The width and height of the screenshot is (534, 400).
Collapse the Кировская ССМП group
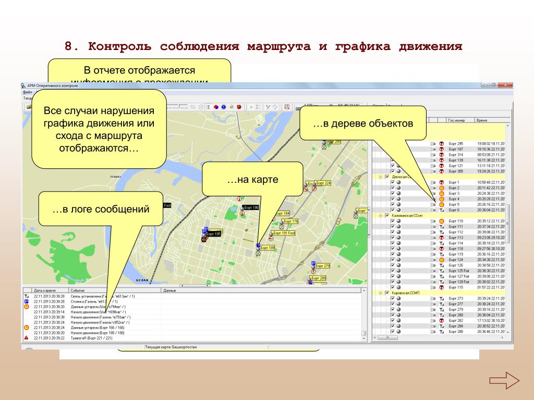coord(381,293)
